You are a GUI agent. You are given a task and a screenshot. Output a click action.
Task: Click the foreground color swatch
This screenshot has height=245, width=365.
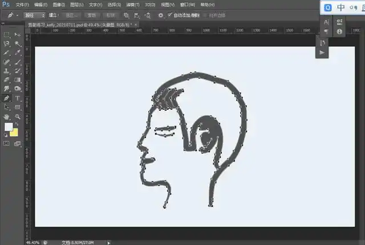tap(9, 127)
